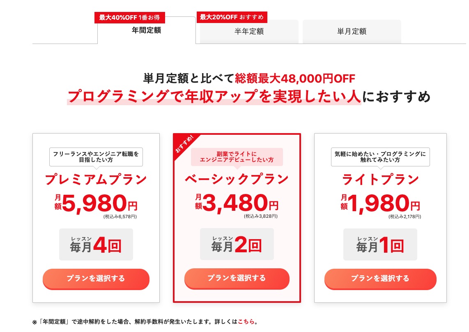Click the ライトプラン title
The image size is (469, 332).
(380, 179)
